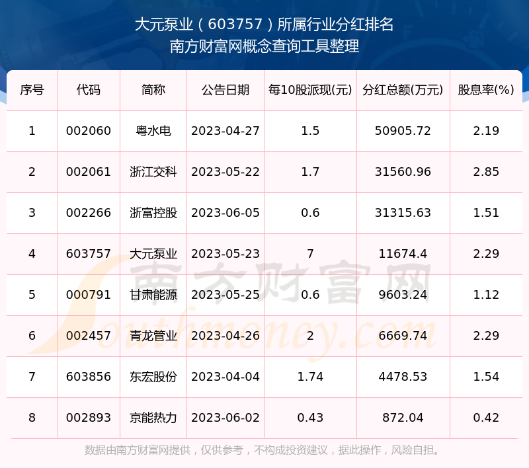Click total dividend 872.04
This screenshot has height=468, width=529.
coord(403,418)
